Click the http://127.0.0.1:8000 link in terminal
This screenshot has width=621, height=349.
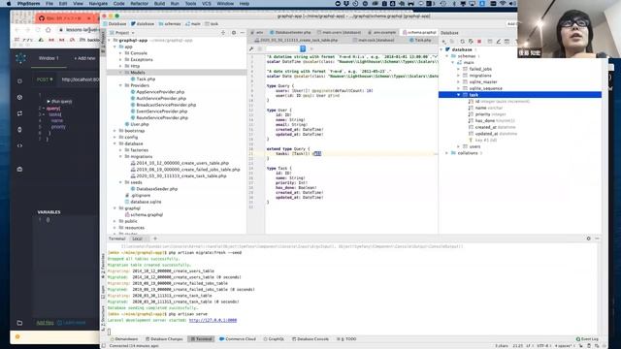[212, 321]
